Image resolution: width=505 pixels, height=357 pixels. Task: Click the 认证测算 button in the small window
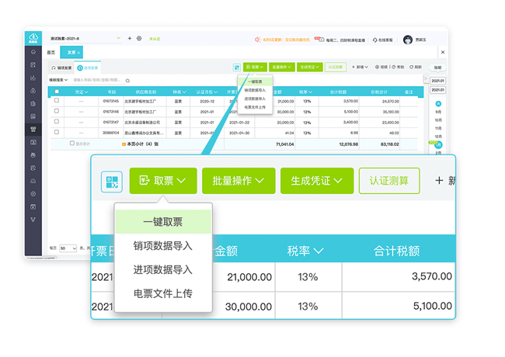pyautogui.click(x=336, y=67)
